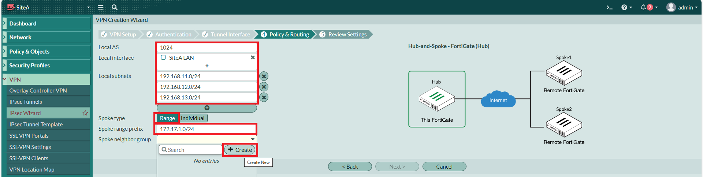The width and height of the screenshot is (703, 177).
Task: Toggle the hamburger menu icon
Action: tap(100, 7)
